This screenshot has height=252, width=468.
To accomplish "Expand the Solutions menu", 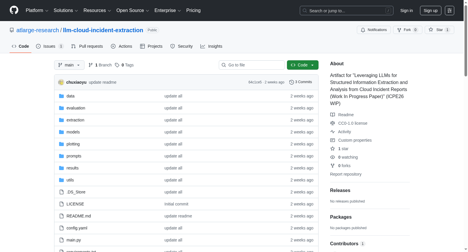I will point(66,11).
